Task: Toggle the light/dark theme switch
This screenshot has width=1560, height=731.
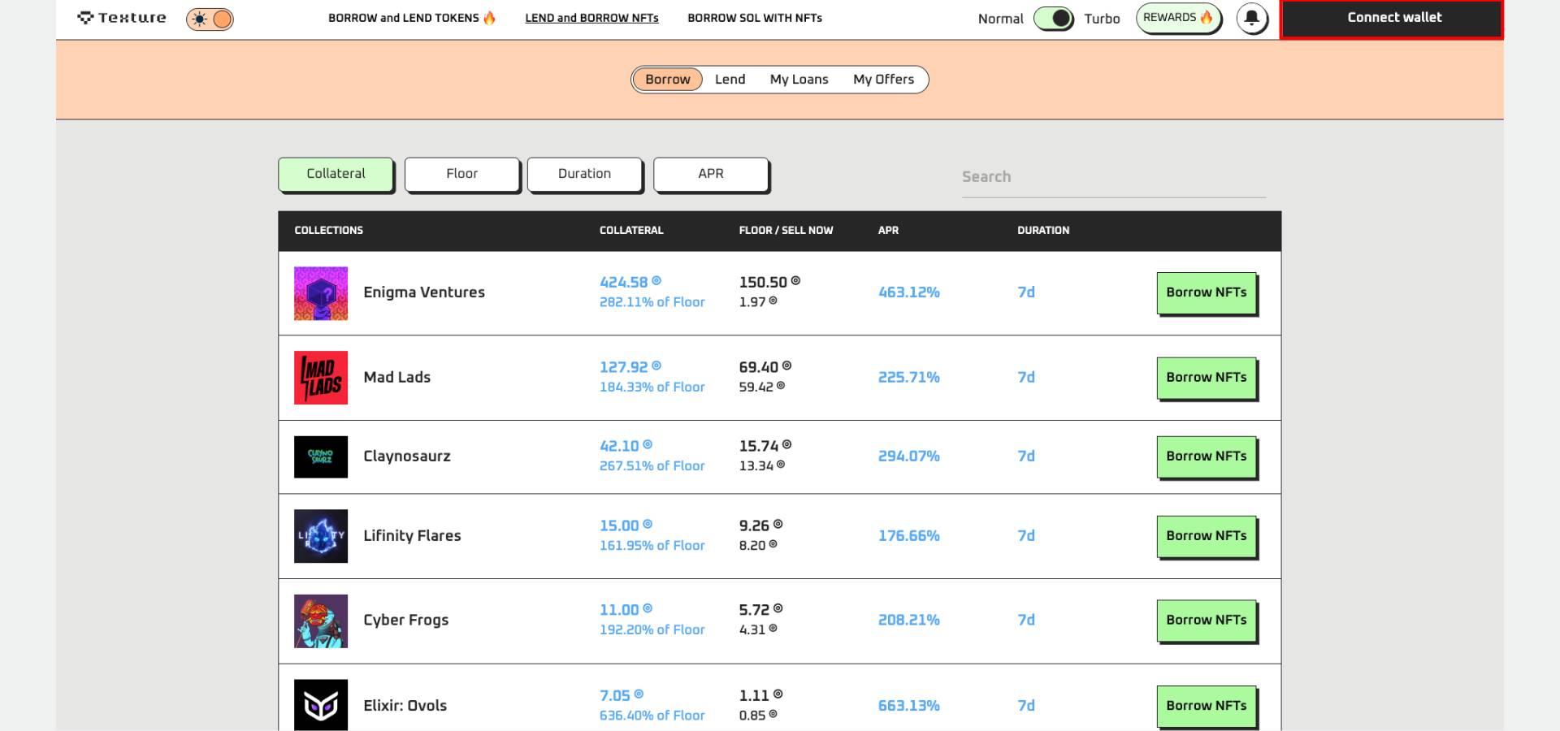Action: coord(210,19)
